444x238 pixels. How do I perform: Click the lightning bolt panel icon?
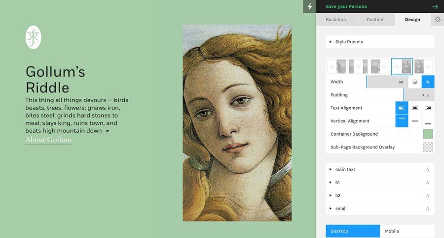tap(310, 6)
